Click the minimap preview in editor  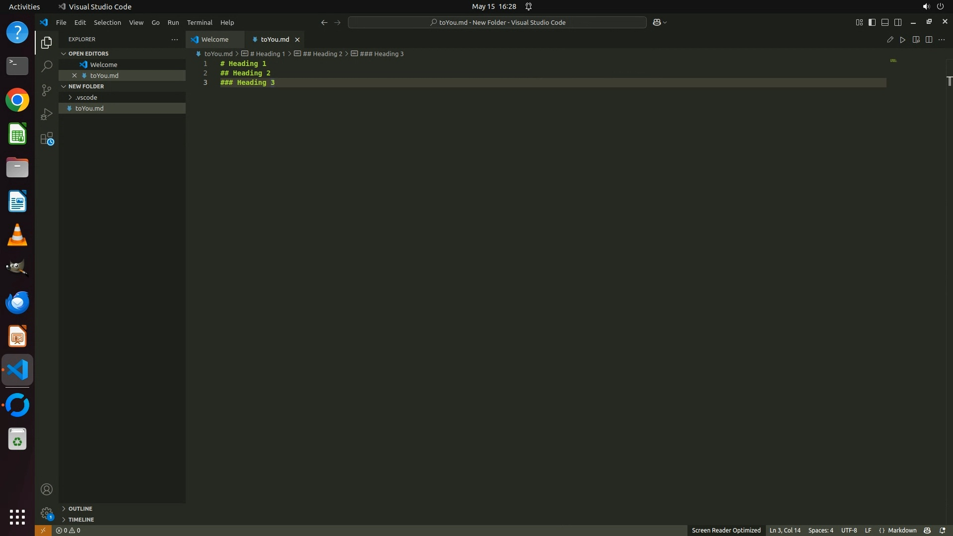pyautogui.click(x=893, y=61)
